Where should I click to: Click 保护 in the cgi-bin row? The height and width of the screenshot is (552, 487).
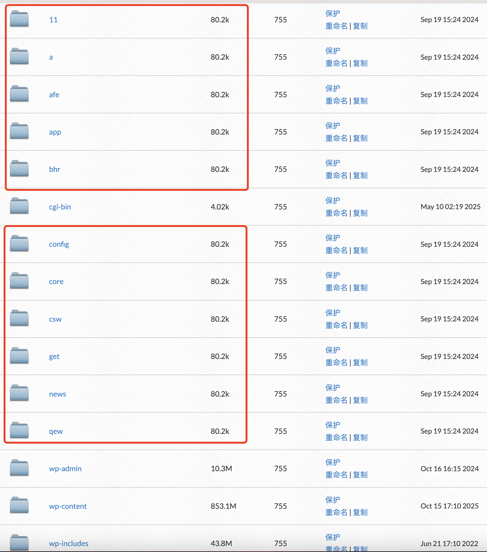click(x=333, y=200)
